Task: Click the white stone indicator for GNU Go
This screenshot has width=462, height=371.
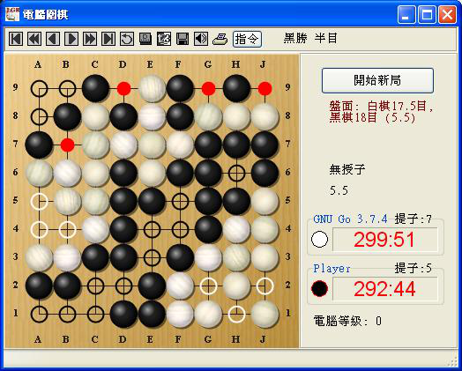Action: [x=320, y=239]
